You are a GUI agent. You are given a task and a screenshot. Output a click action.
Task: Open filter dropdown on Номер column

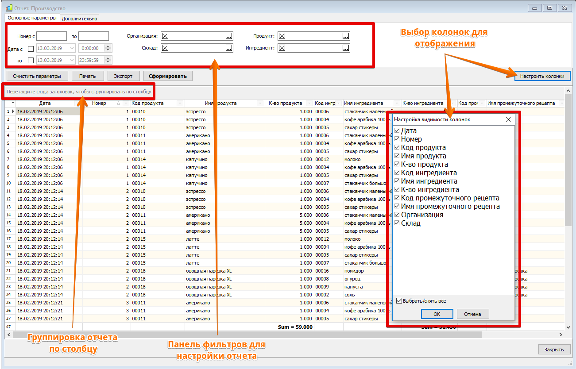pyautogui.click(x=126, y=103)
